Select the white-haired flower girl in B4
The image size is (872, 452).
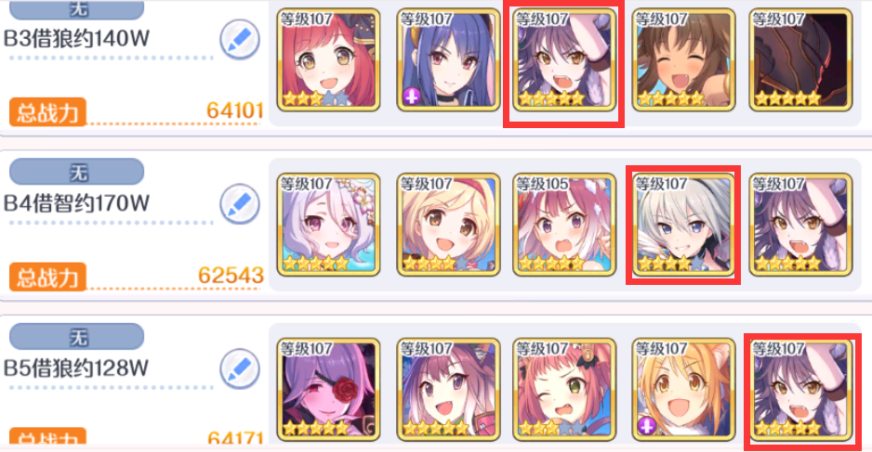(x=329, y=225)
